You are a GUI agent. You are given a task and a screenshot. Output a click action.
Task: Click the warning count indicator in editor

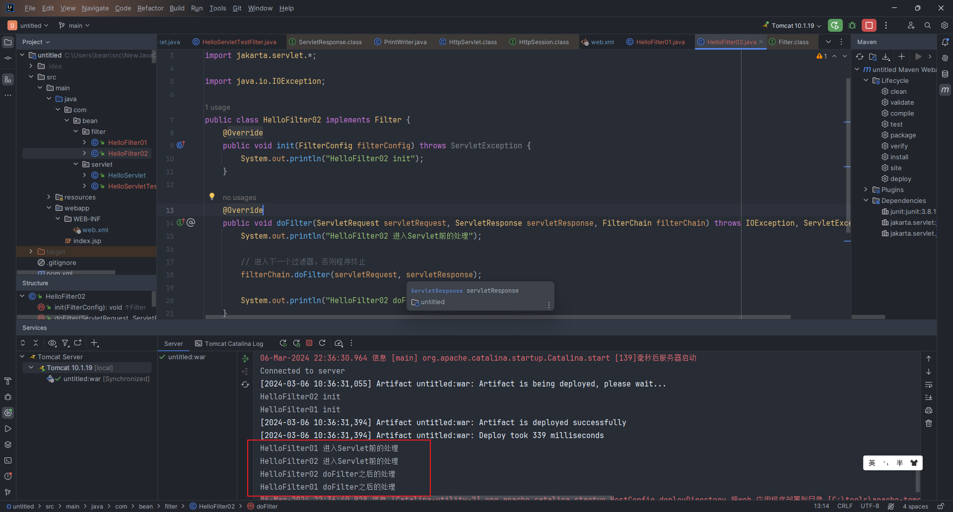[x=822, y=56]
